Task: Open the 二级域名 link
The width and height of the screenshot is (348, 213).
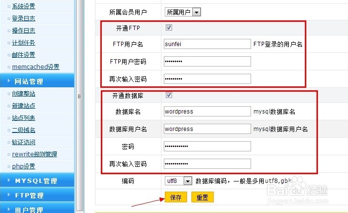Action: click(x=24, y=130)
